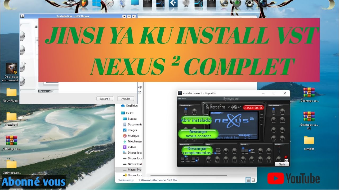Open Vidéos in Explorer sidebar
The width and height of the screenshot is (339, 190).
click(x=130, y=147)
